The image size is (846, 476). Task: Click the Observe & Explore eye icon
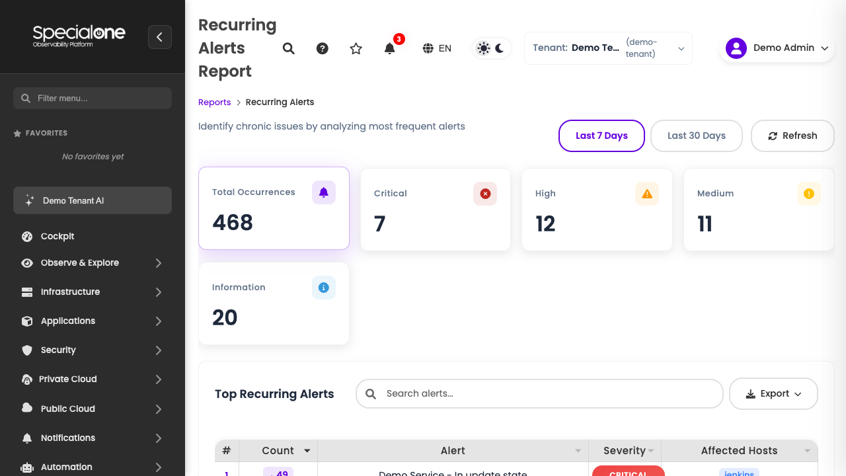(27, 263)
